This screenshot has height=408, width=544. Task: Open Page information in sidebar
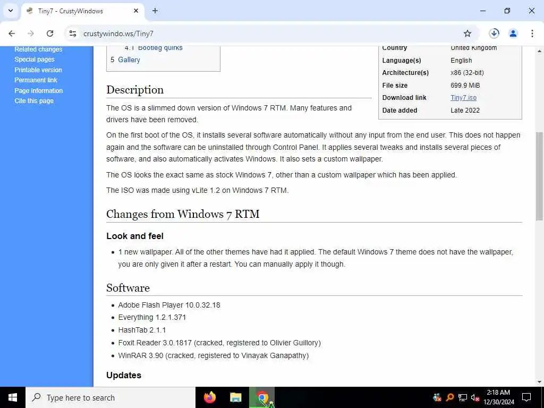pyautogui.click(x=38, y=90)
